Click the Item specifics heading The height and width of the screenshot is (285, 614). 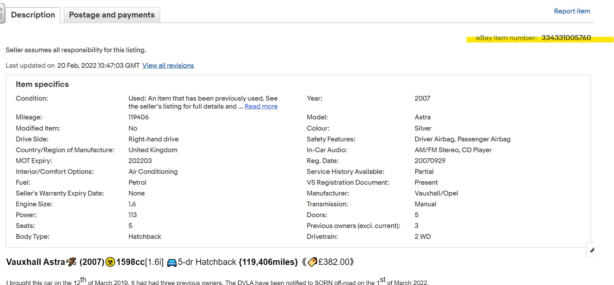[x=42, y=84]
